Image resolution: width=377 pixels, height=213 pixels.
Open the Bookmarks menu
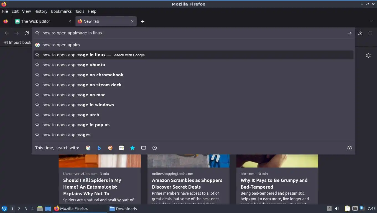61,11
